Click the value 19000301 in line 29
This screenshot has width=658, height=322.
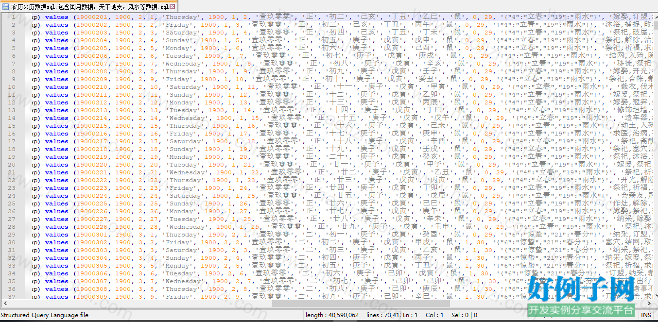[93, 235]
